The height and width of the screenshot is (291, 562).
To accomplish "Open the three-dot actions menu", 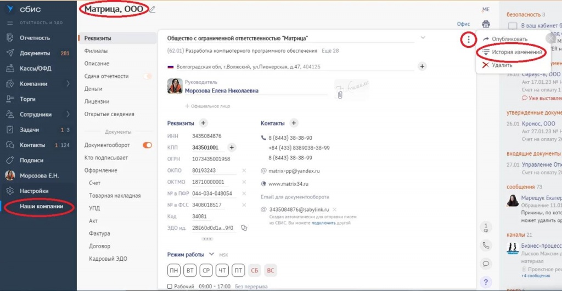I will [x=468, y=39].
